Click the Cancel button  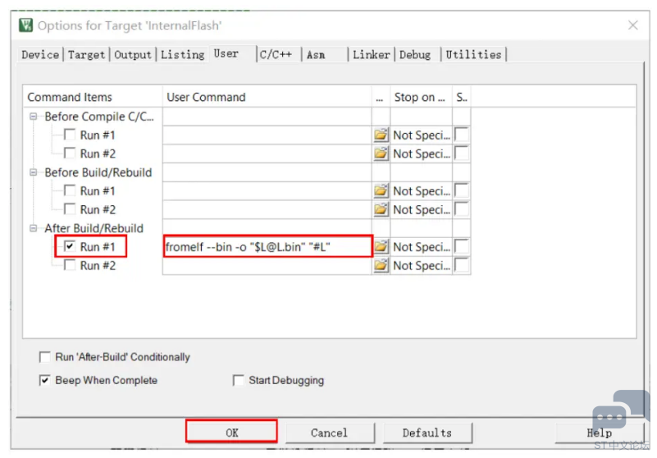330,433
